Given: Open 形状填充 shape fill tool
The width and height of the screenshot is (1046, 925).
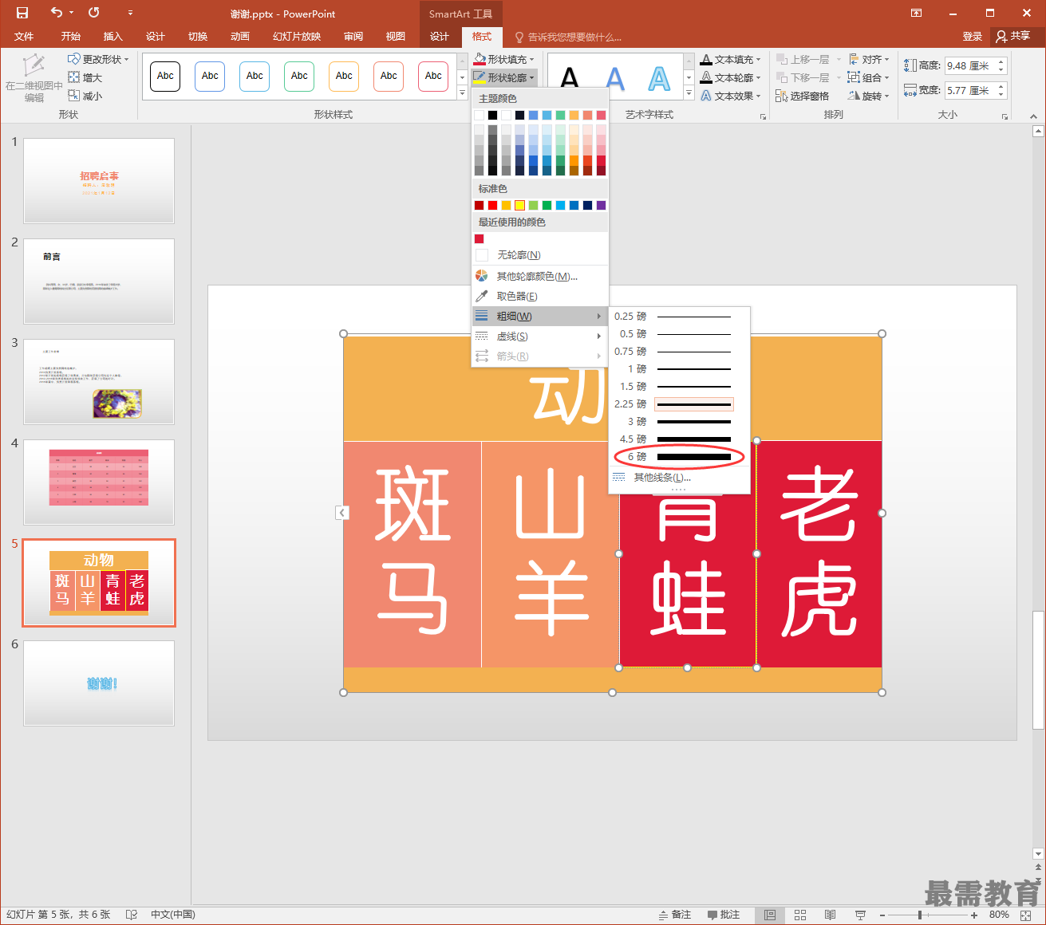Looking at the screenshot, I should (504, 59).
